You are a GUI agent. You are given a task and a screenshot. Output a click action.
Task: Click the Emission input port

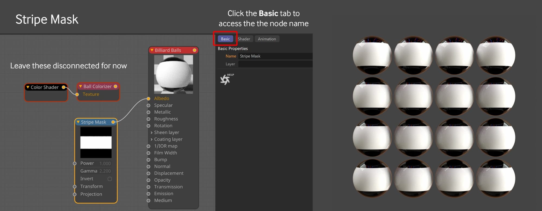pyautogui.click(x=149, y=194)
